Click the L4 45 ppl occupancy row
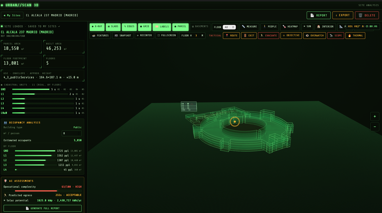 (x=43, y=170)
